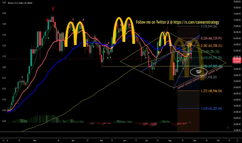
Task: Open the x.com/canearnstrategy Twitter link text
Action: pos(196,22)
